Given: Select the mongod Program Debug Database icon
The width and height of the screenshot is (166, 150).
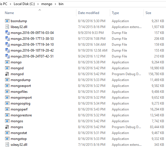Looking at the screenshot, I should tap(7, 74).
